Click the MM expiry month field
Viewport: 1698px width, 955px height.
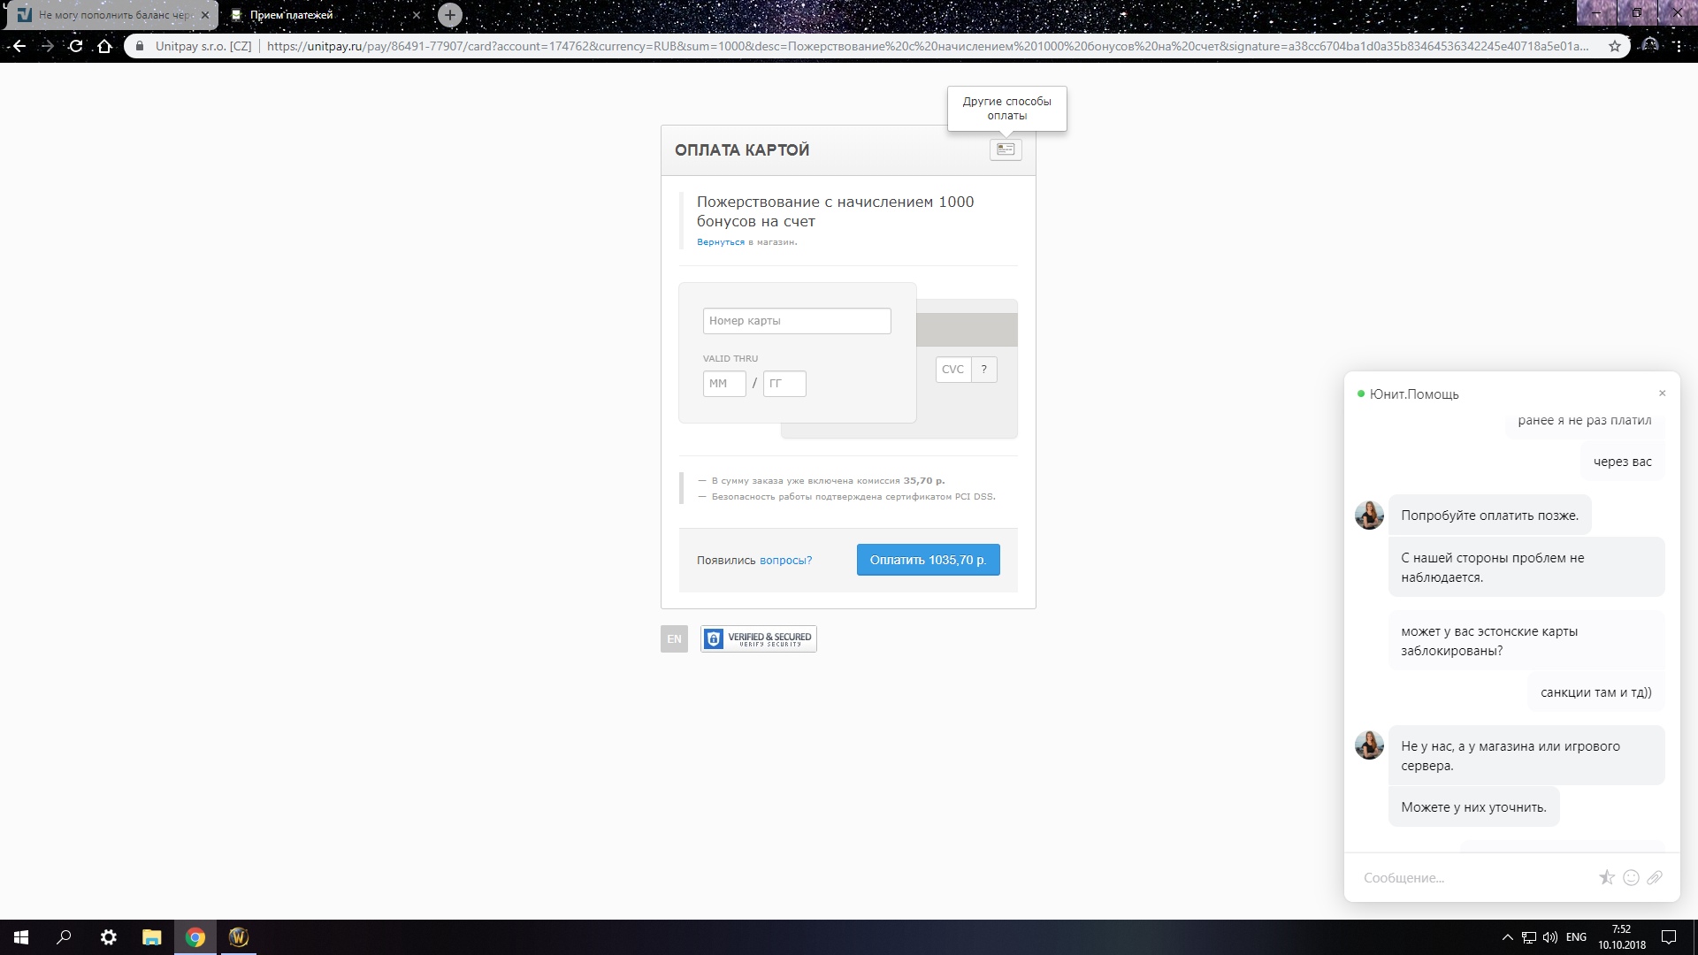(723, 384)
